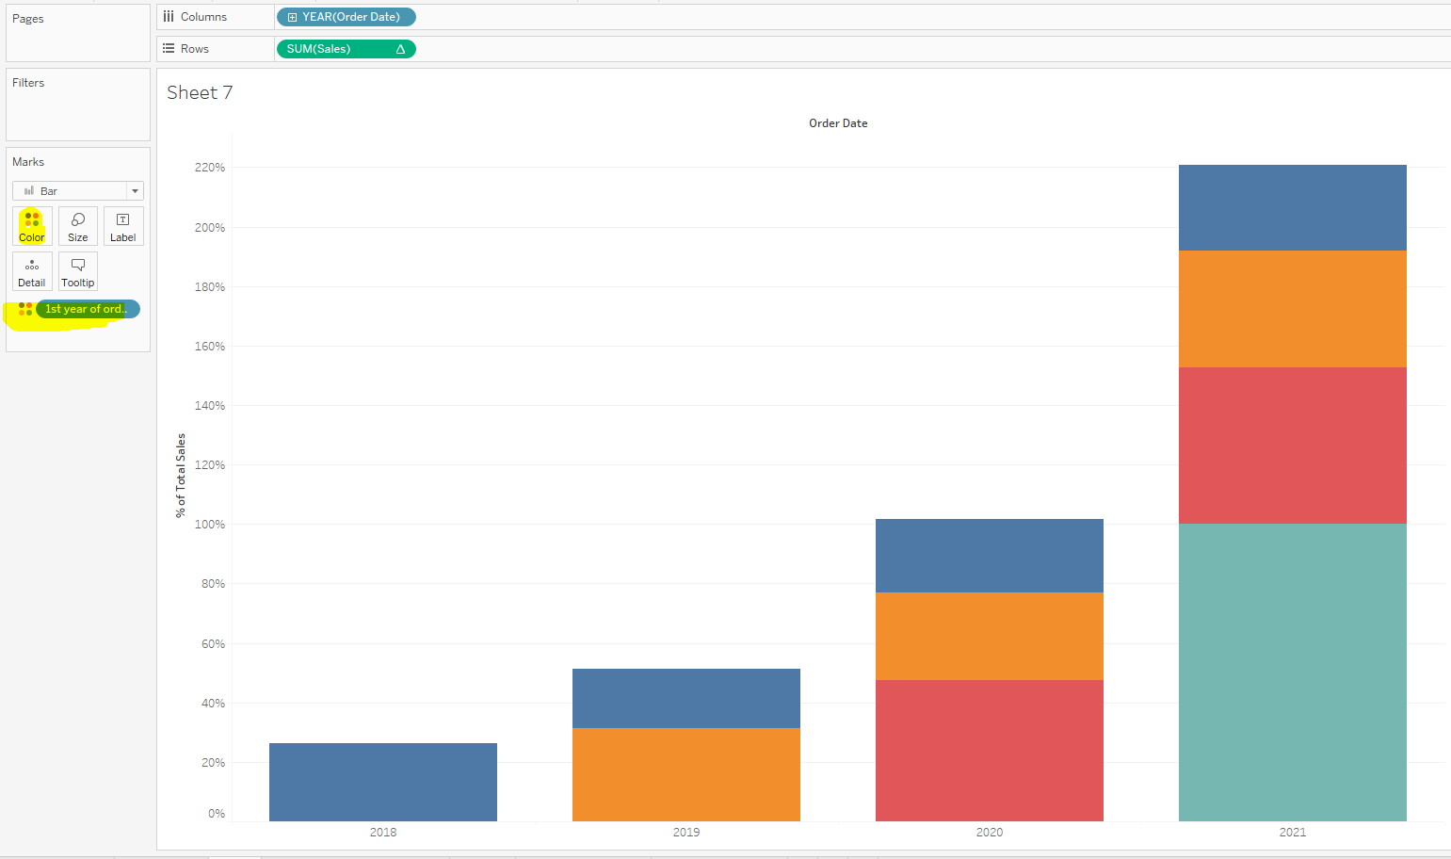Screen dimensions: 1451x859
Task: Click the 40% axis tick label
Action: (x=213, y=704)
